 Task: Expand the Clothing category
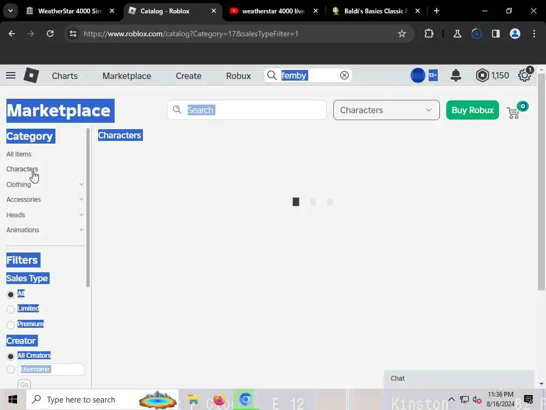point(81,184)
